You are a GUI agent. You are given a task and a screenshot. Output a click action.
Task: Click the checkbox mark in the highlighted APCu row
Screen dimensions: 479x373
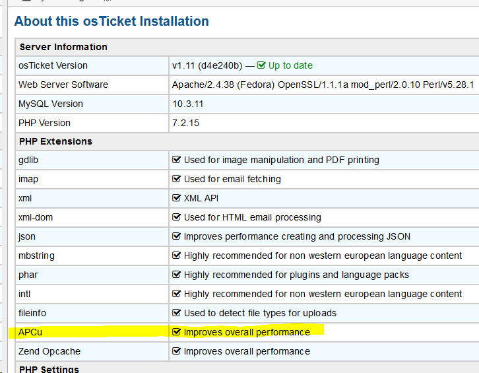pos(176,332)
